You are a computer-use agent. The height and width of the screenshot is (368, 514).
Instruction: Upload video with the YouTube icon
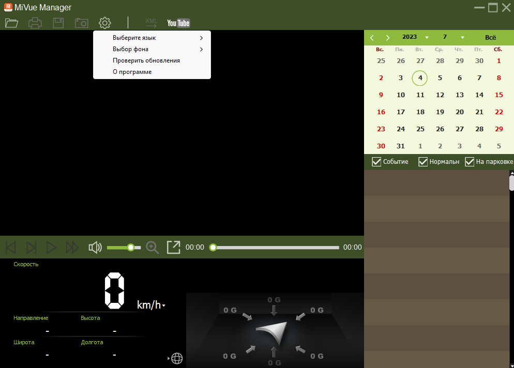pyautogui.click(x=178, y=23)
